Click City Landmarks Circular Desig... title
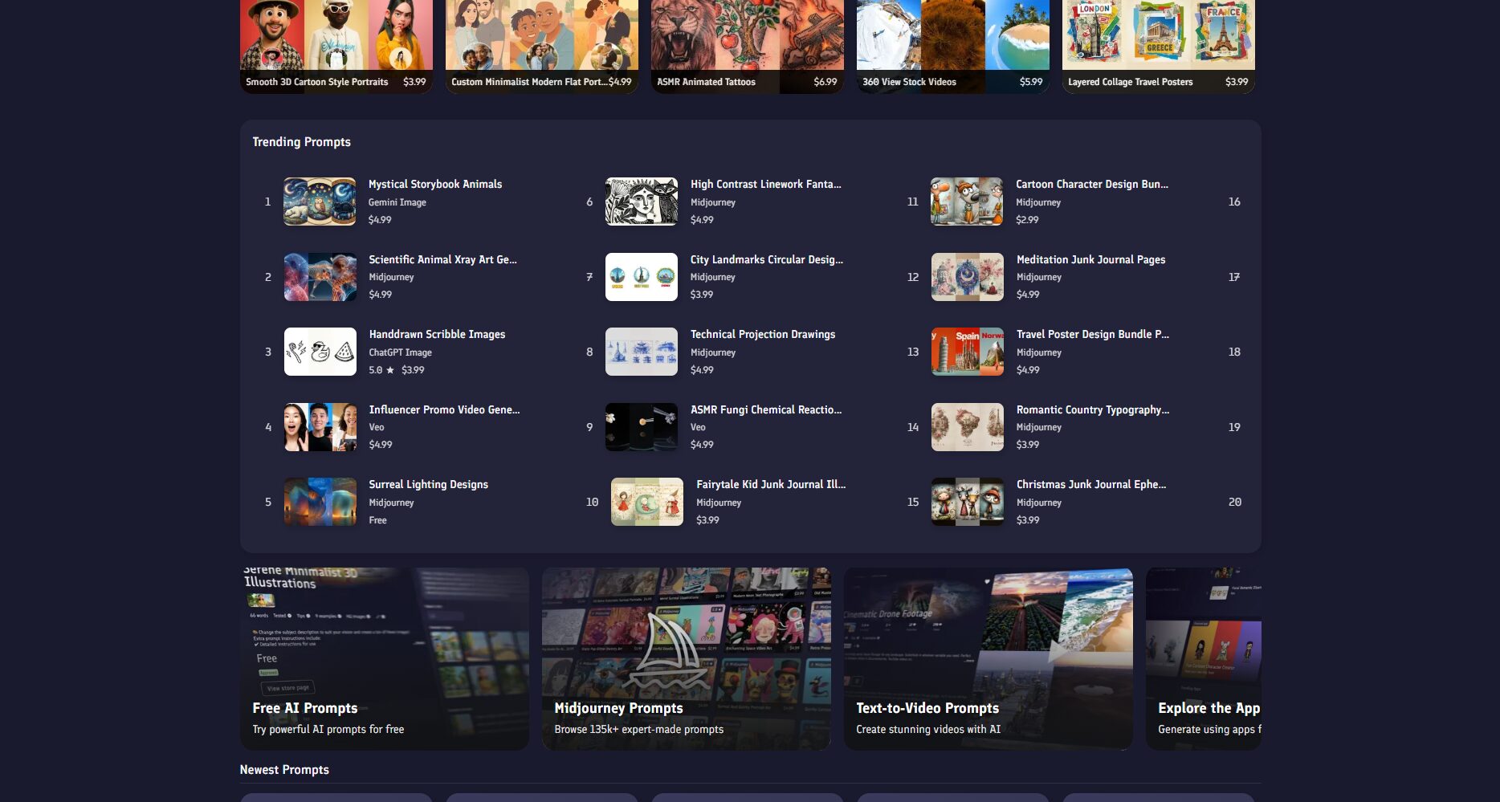 pyautogui.click(x=767, y=259)
